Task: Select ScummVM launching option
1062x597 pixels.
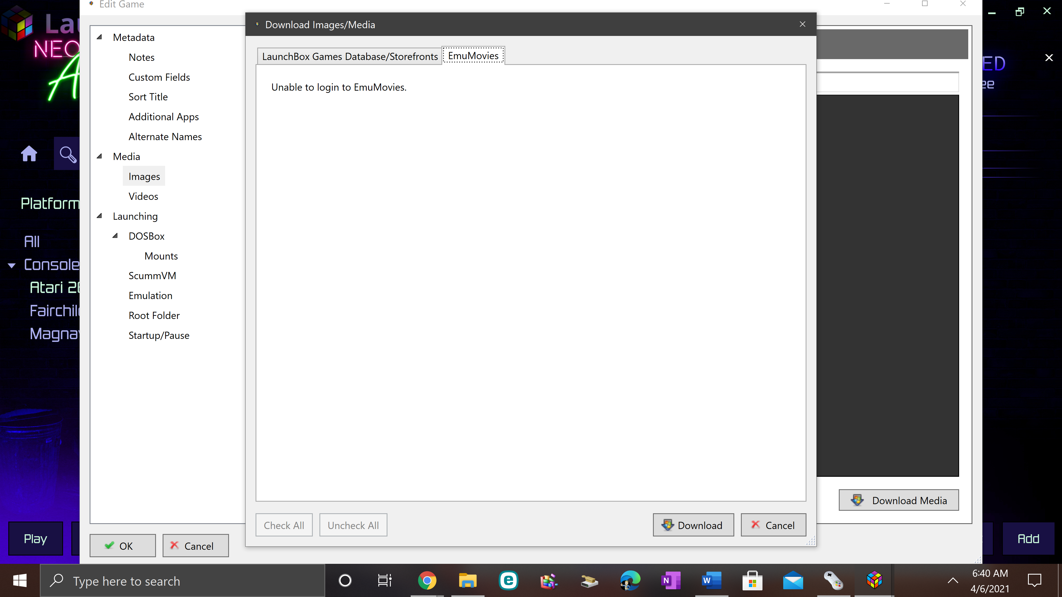Action: (152, 276)
